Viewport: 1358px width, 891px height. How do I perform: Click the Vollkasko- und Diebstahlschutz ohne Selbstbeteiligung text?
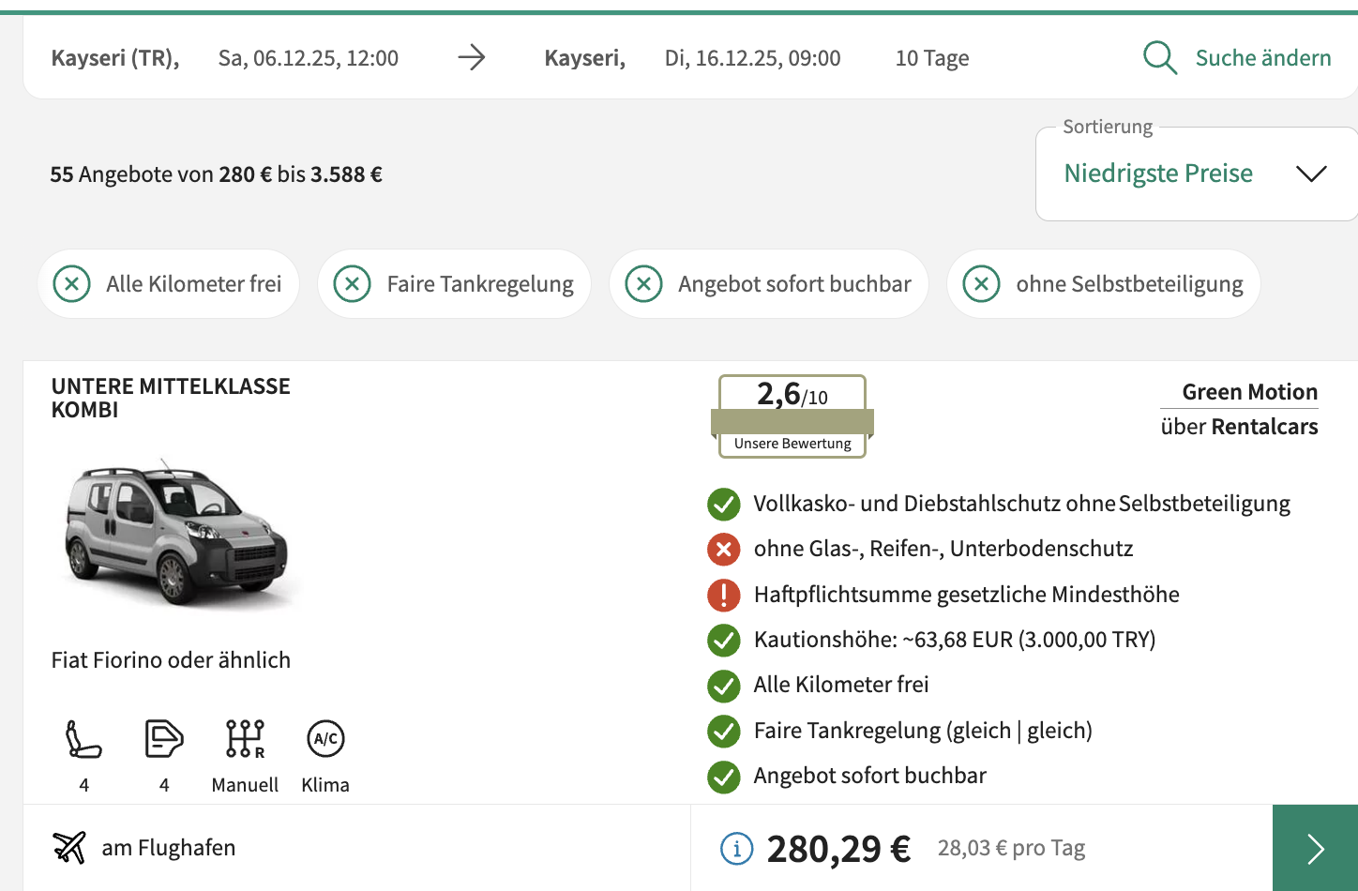(x=1022, y=504)
